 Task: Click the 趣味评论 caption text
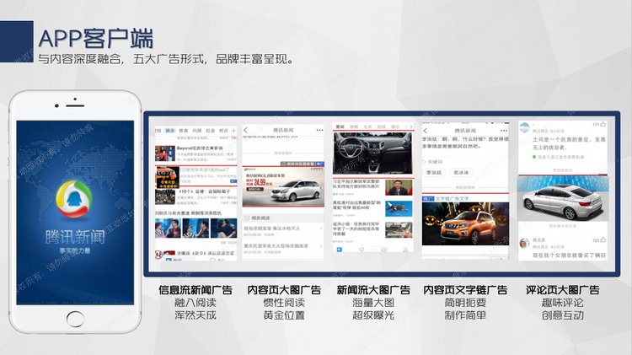click(x=562, y=303)
